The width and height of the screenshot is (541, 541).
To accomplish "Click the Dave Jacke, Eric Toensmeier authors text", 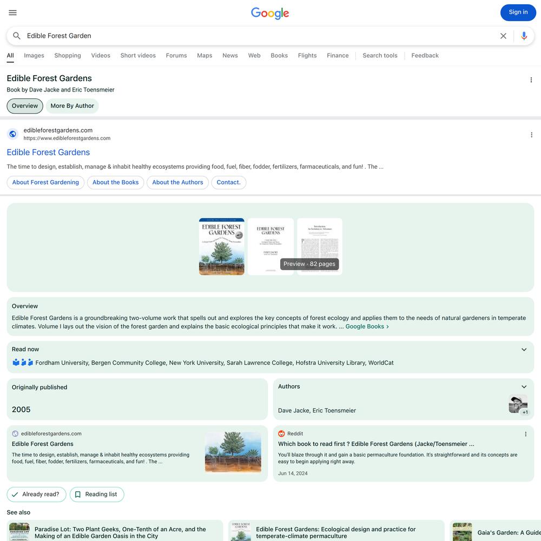I will click(317, 411).
